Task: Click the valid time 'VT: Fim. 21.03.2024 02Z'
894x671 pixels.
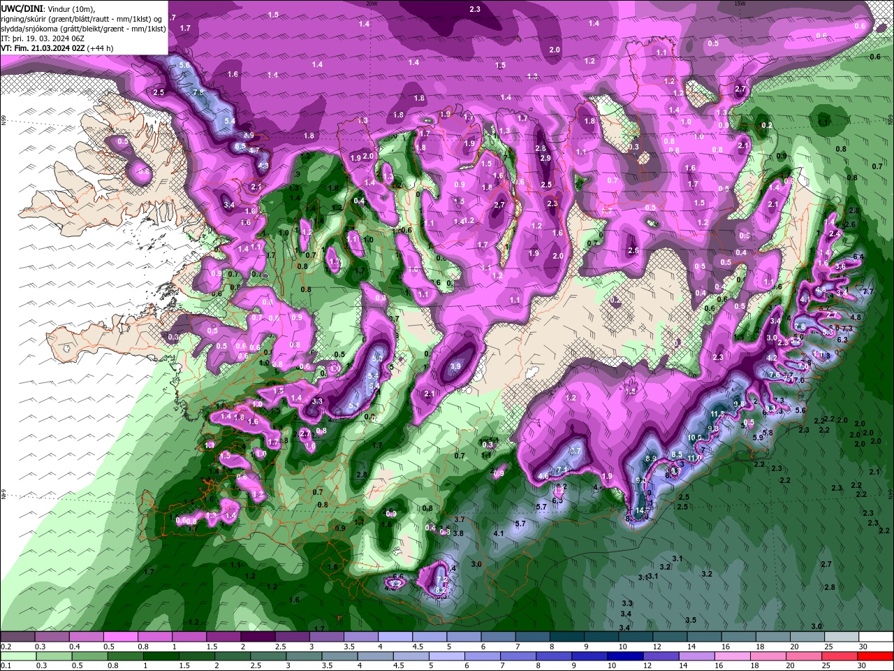Action: pos(43,48)
